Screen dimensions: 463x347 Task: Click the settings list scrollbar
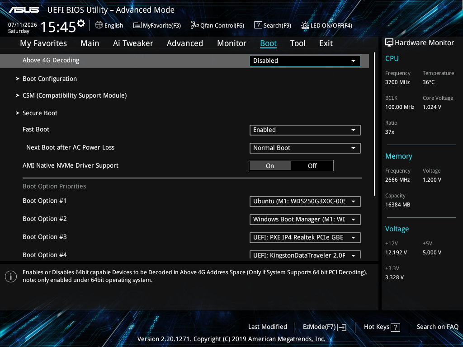tap(374, 124)
